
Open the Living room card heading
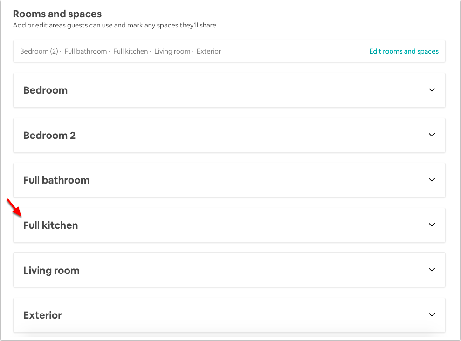click(x=51, y=271)
